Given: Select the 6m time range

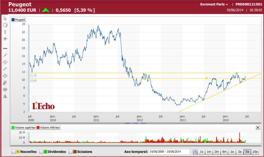Looking at the screenshot, I should 224,152.
